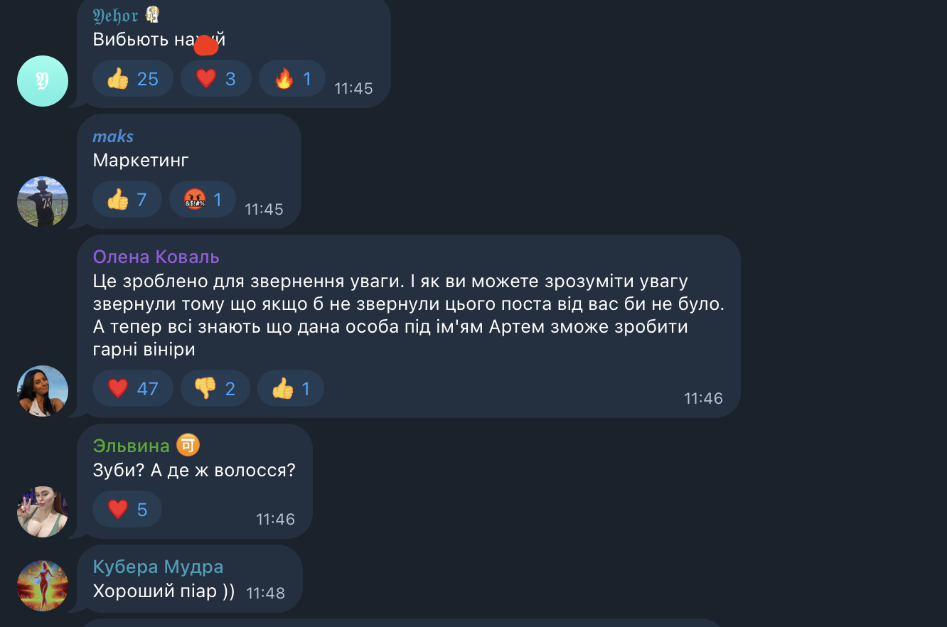Toggle heart reaction with 3 on Yehor's message
Viewport: 947px width, 627px height.
(x=215, y=78)
